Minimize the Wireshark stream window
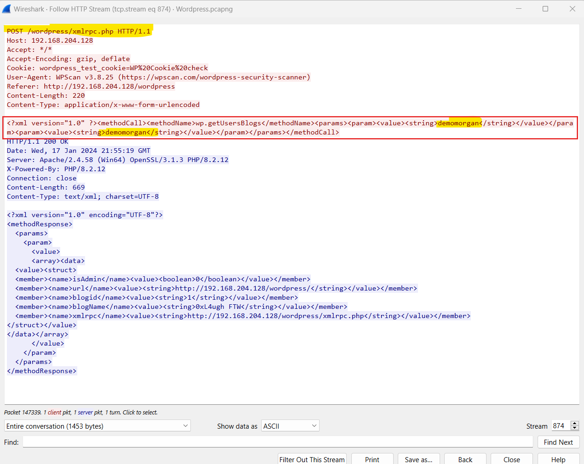Viewport: 584px width, 464px height. tap(519, 9)
